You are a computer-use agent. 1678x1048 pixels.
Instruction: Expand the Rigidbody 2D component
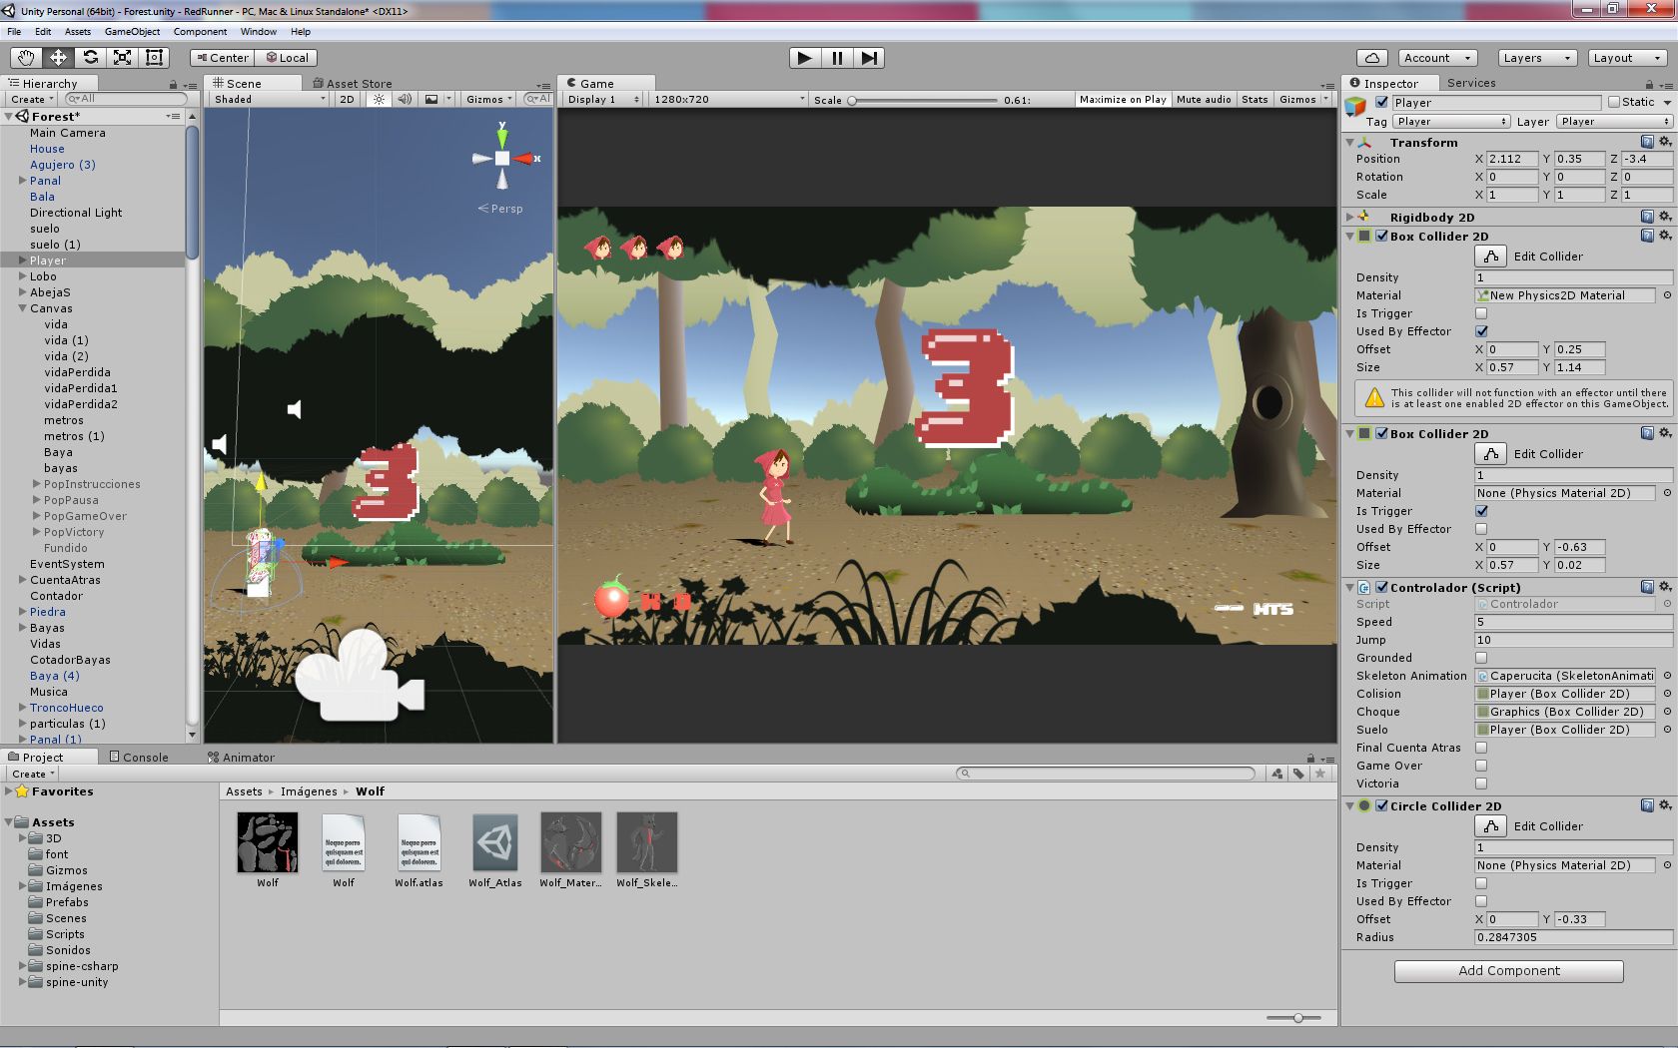(x=1349, y=217)
